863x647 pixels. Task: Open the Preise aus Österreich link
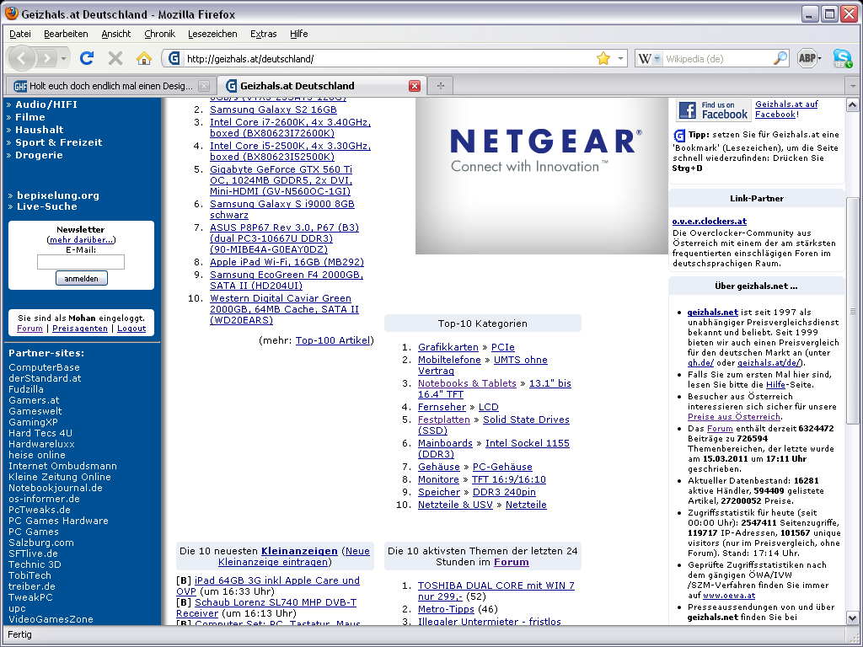(x=734, y=416)
